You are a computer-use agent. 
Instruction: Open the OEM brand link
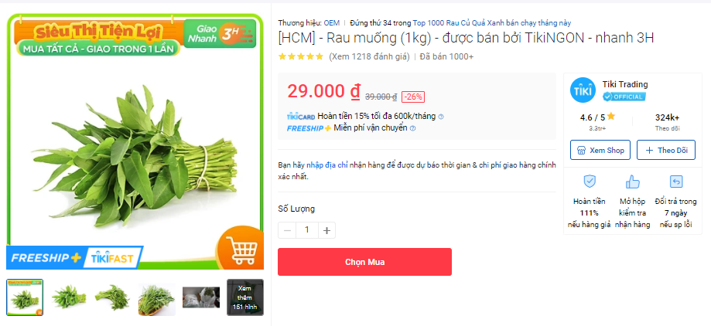click(331, 22)
